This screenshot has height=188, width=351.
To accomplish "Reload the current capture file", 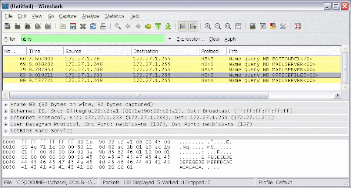I will coord(93,27).
